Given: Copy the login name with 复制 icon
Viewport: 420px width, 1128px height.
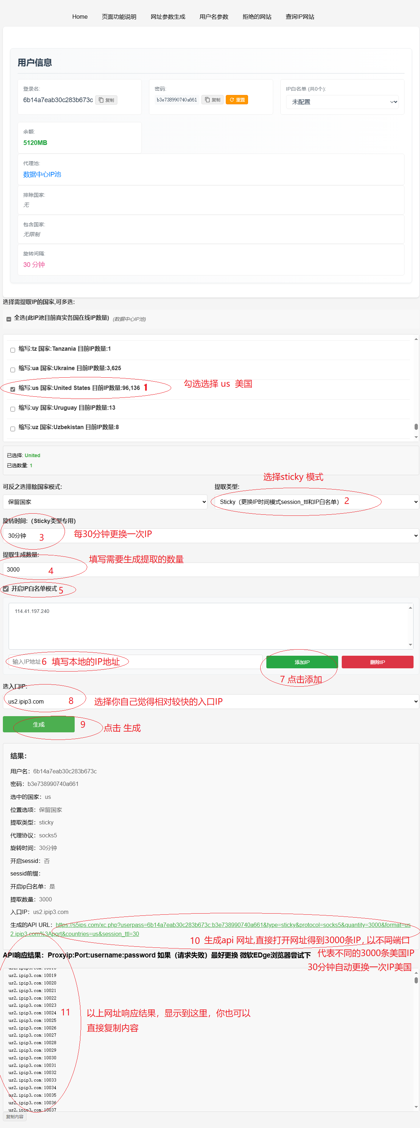Looking at the screenshot, I should (x=106, y=100).
